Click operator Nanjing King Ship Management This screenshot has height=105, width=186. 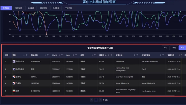[122, 69]
